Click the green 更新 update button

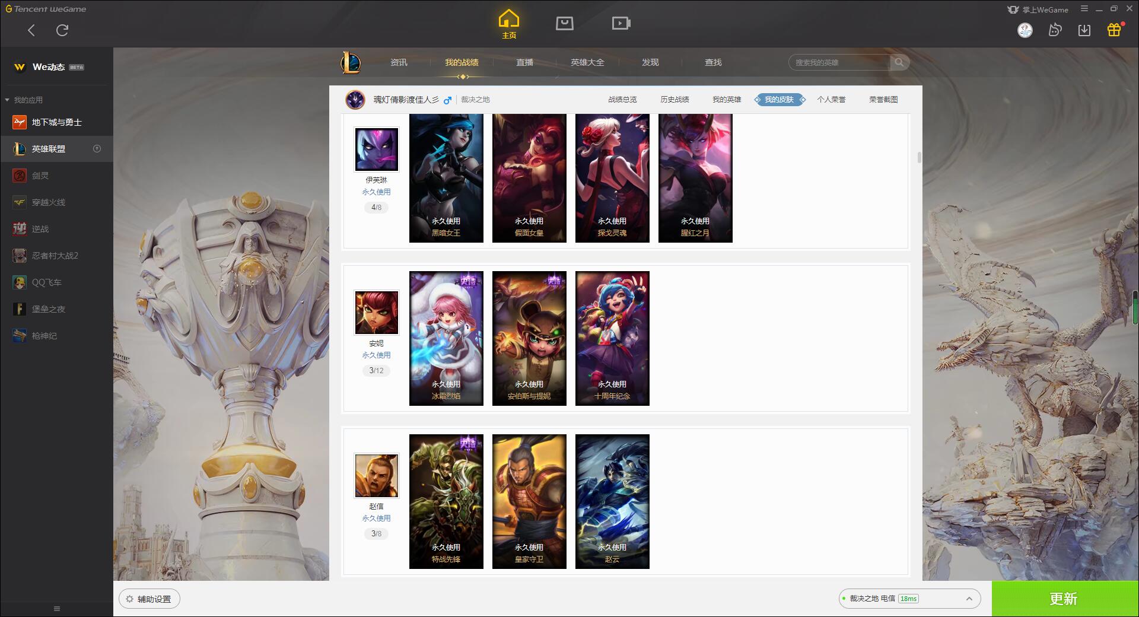coord(1064,599)
